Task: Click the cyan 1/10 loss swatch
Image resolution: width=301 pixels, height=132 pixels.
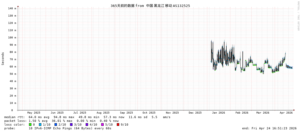Action: [40, 125]
